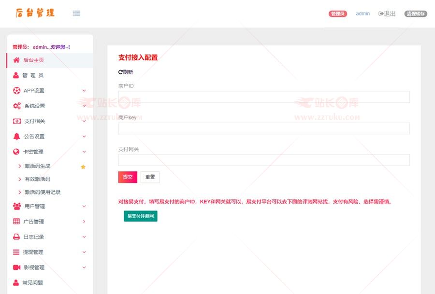The image size is (435, 294).
Task: Collapse the 卡密管理 section chevron
Action: coord(84,152)
